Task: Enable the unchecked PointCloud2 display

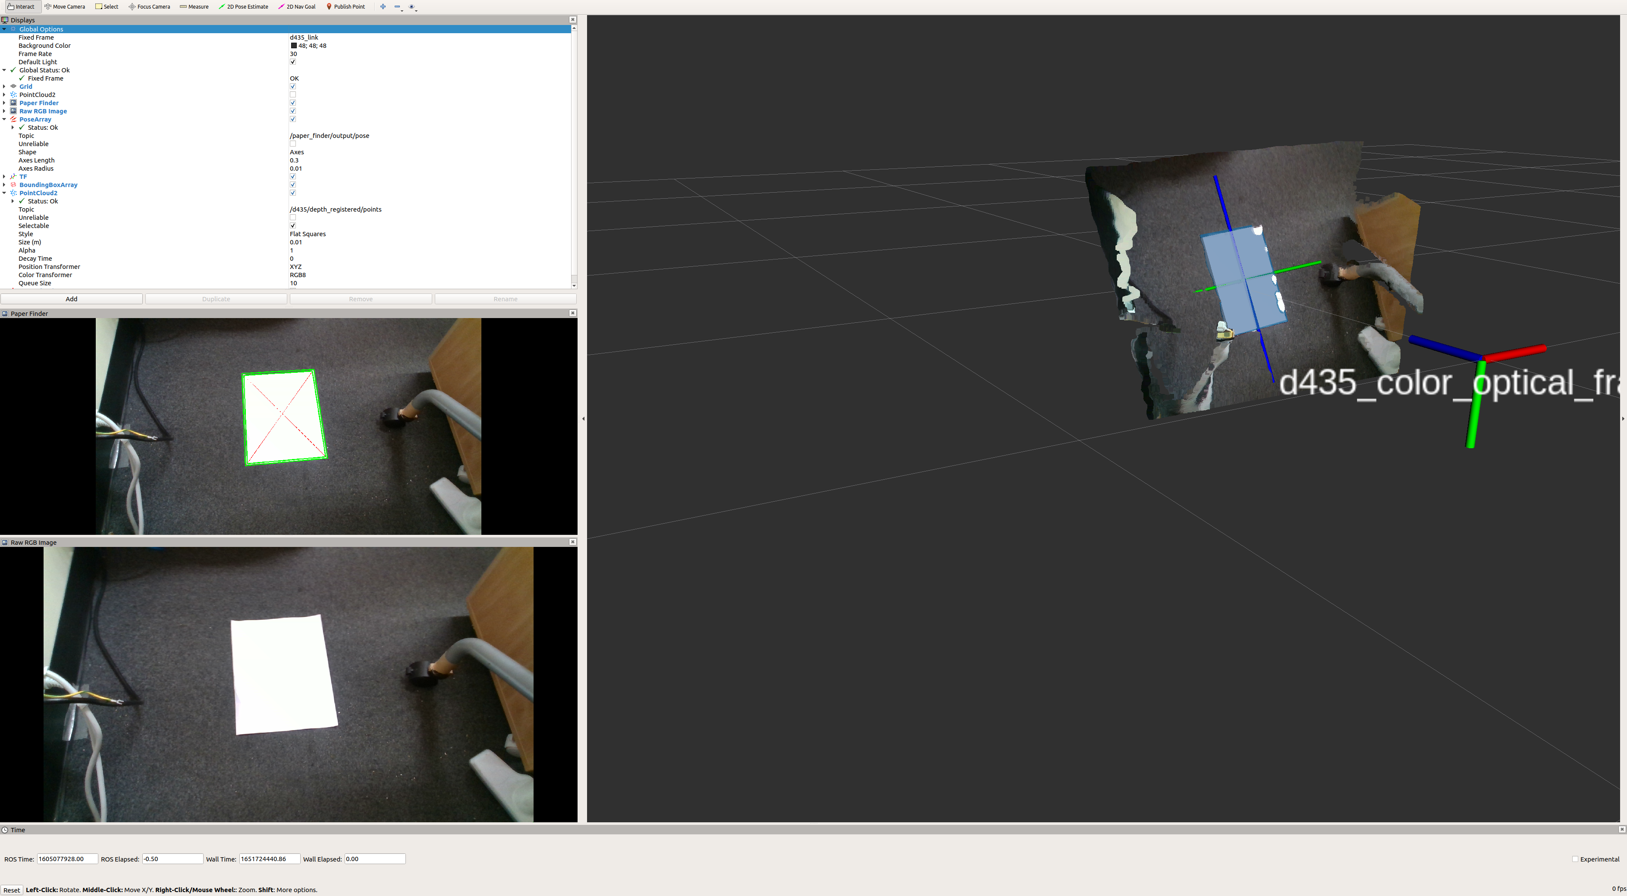Action: pos(293,95)
